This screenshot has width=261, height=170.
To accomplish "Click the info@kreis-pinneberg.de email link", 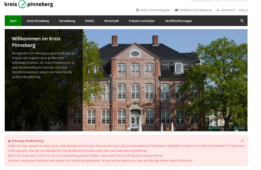I will [x=195, y=10].
